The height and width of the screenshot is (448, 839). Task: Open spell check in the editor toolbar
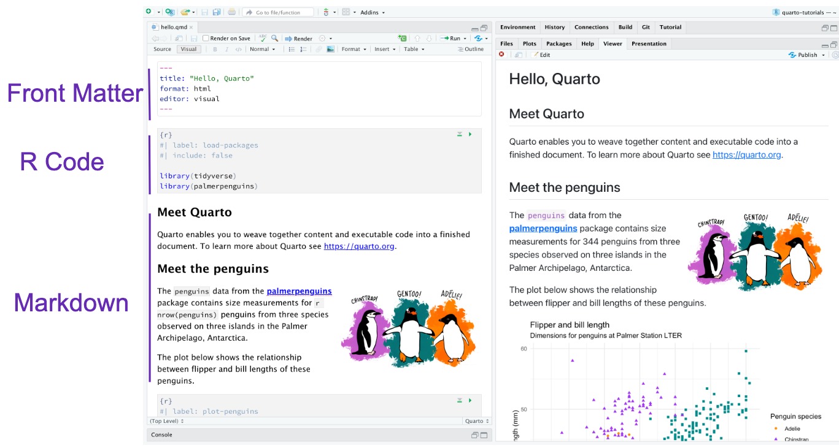pos(263,38)
